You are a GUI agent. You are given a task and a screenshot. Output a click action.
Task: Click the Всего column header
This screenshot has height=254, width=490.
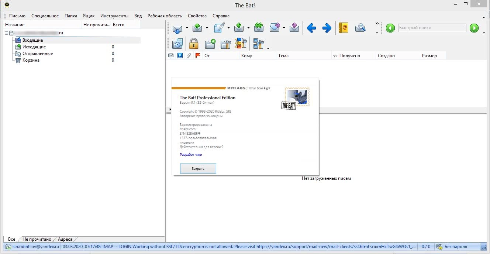[x=125, y=25]
